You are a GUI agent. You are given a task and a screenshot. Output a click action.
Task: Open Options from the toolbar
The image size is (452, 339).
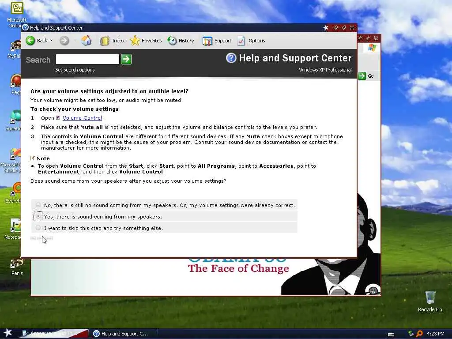point(251,41)
